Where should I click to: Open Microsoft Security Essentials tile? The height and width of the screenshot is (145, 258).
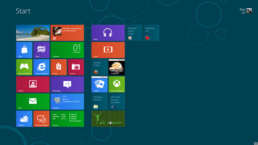(x=117, y=101)
